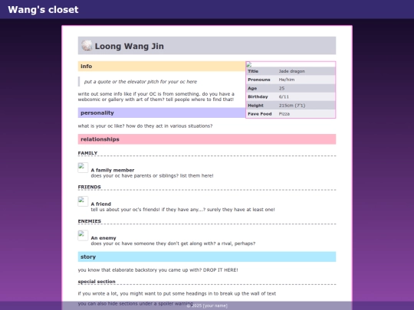Click the ENEMIES subheading
Screen dimensions: 414x310
click(x=90, y=221)
